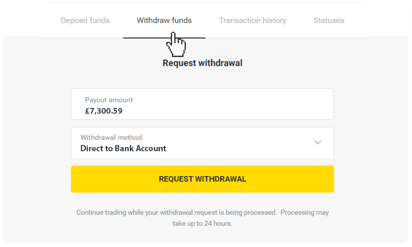Focus the Payout amount input field
412x247 pixels.
pos(202,104)
